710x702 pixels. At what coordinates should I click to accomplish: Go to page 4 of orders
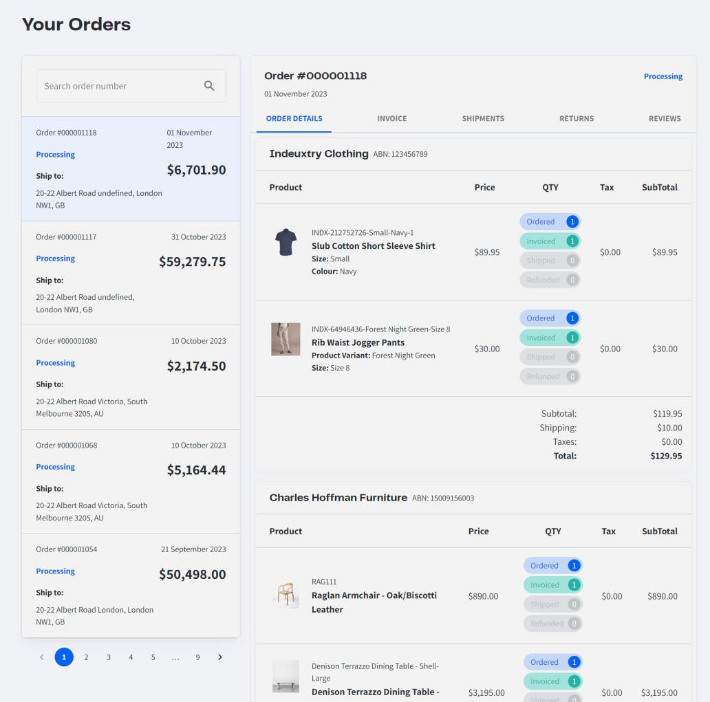pos(131,657)
